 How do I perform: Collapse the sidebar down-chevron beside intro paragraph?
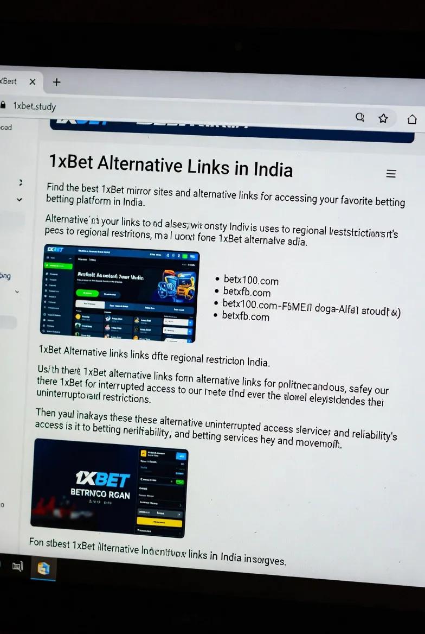20,200
